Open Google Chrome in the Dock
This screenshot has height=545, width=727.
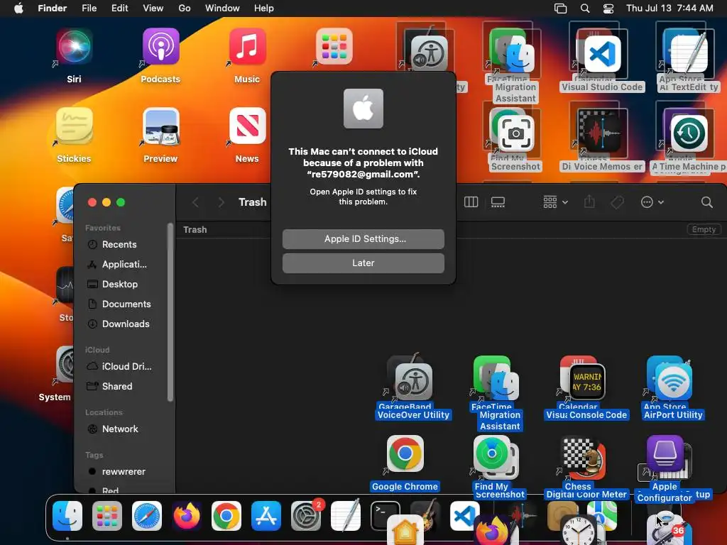[226, 515]
